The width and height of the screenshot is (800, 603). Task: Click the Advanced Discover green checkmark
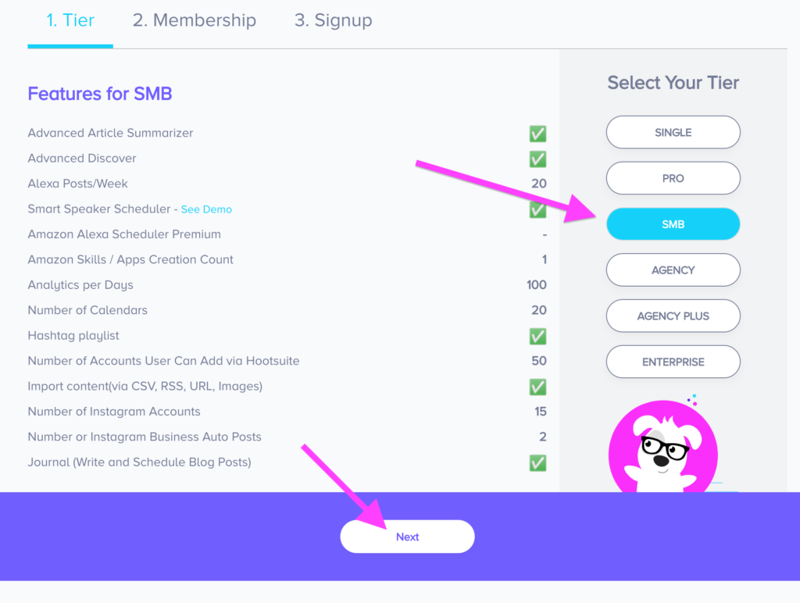click(x=537, y=159)
